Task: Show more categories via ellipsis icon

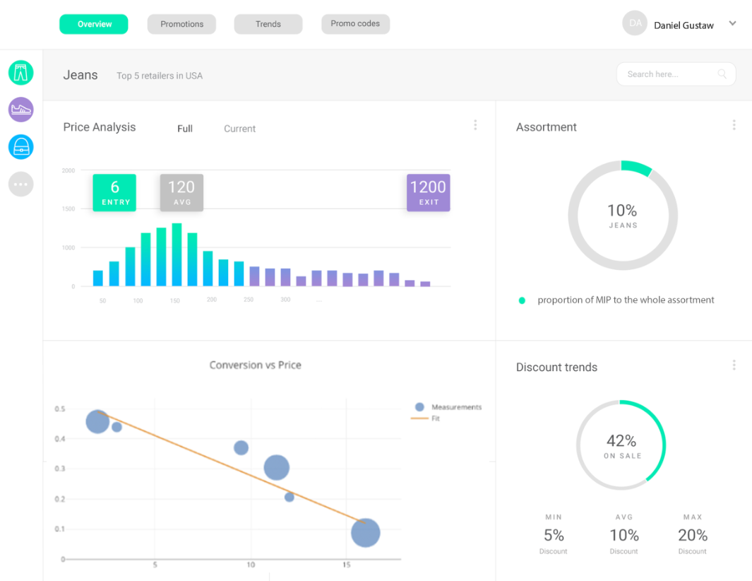Action: click(20, 184)
